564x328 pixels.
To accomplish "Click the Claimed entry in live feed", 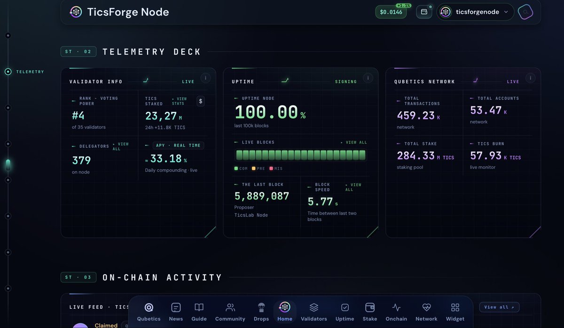I will 106,325.
